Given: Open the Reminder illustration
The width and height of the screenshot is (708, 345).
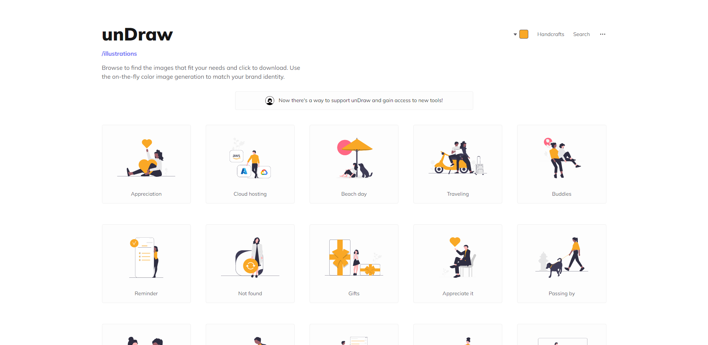Looking at the screenshot, I should (146, 264).
